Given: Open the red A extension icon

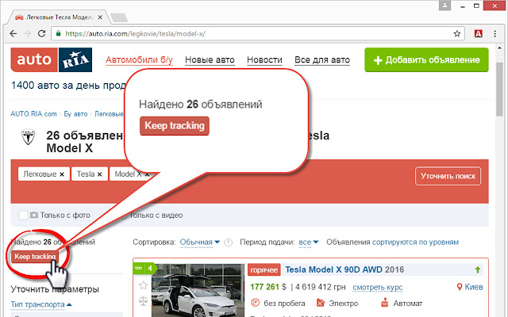Looking at the screenshot, I should tap(478, 33).
